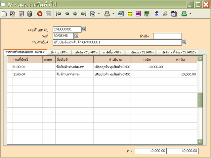This screenshot has height=158, width=211.
Task: Go to the next record
Action: tap(75, 14)
